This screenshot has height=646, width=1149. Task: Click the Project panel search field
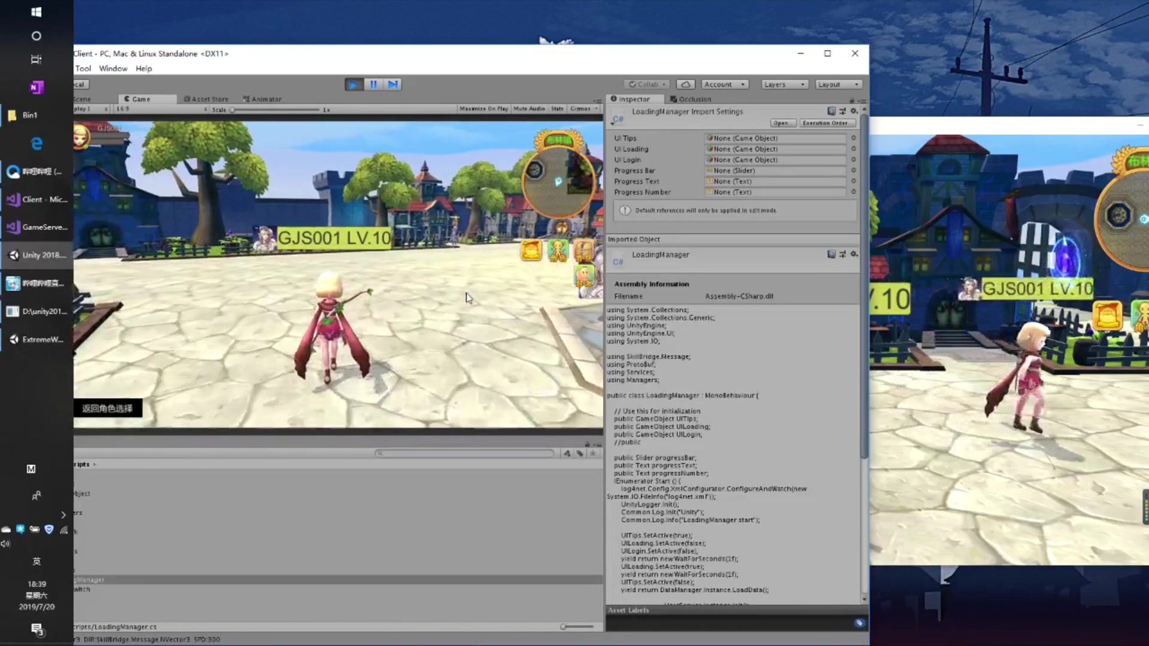tap(466, 453)
